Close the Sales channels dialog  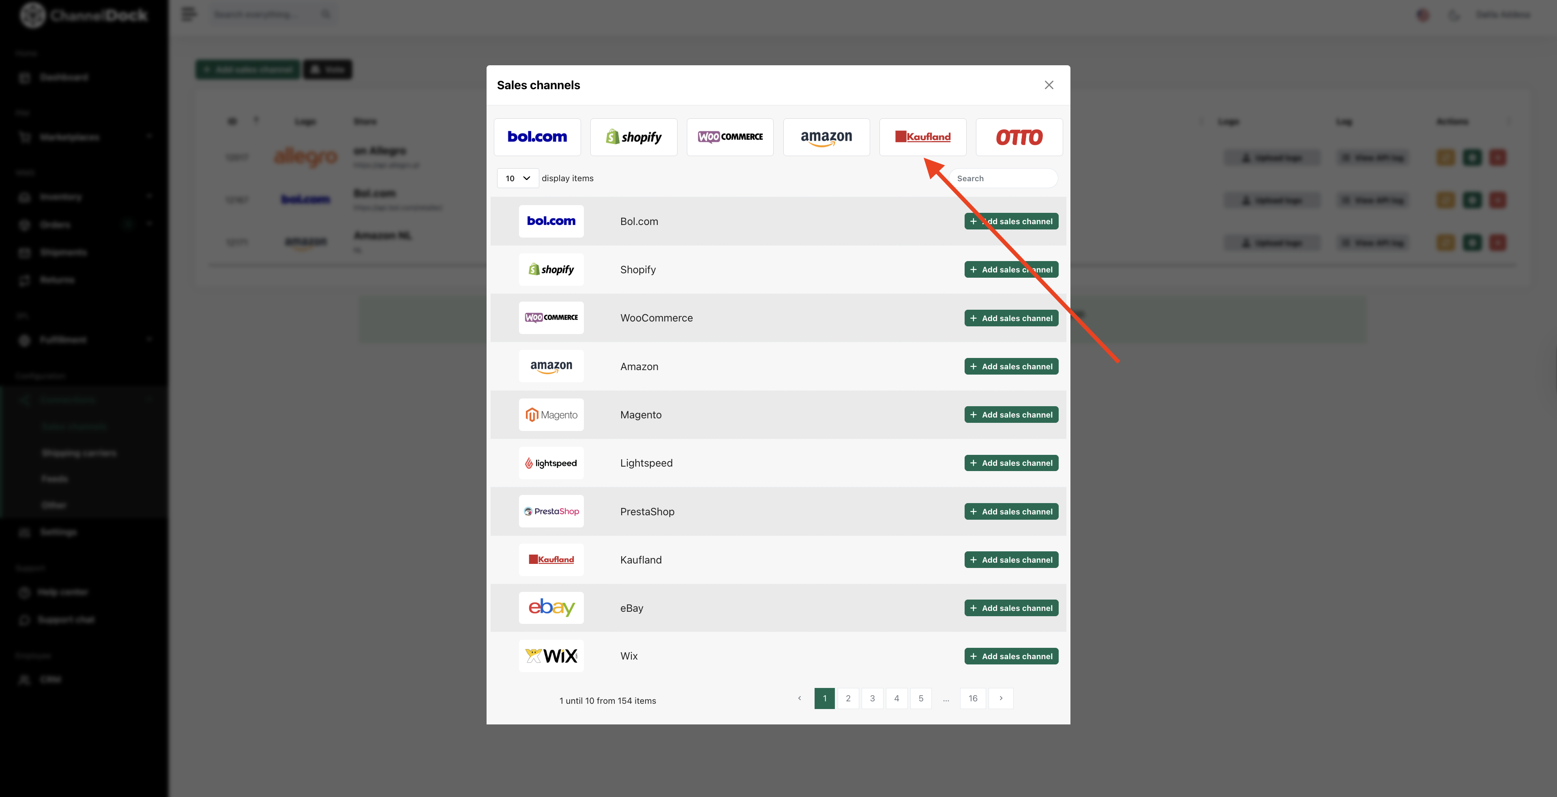(x=1049, y=85)
